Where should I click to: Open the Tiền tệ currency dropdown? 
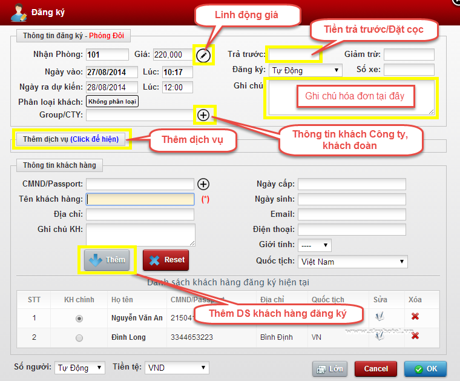[177, 368]
